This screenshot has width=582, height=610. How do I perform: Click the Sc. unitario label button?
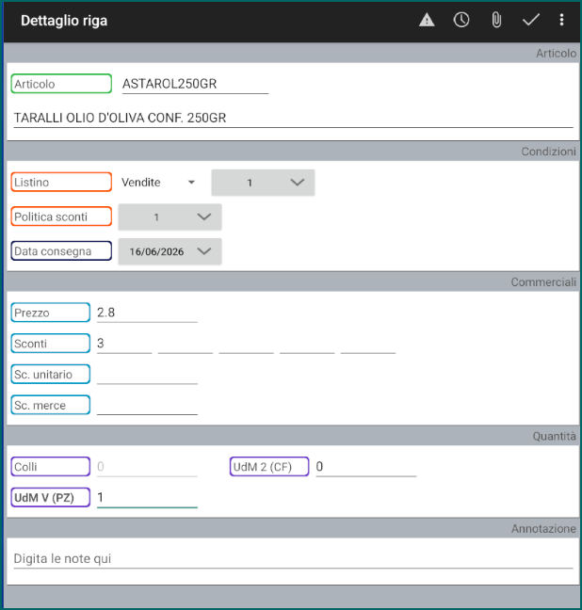[x=51, y=374]
